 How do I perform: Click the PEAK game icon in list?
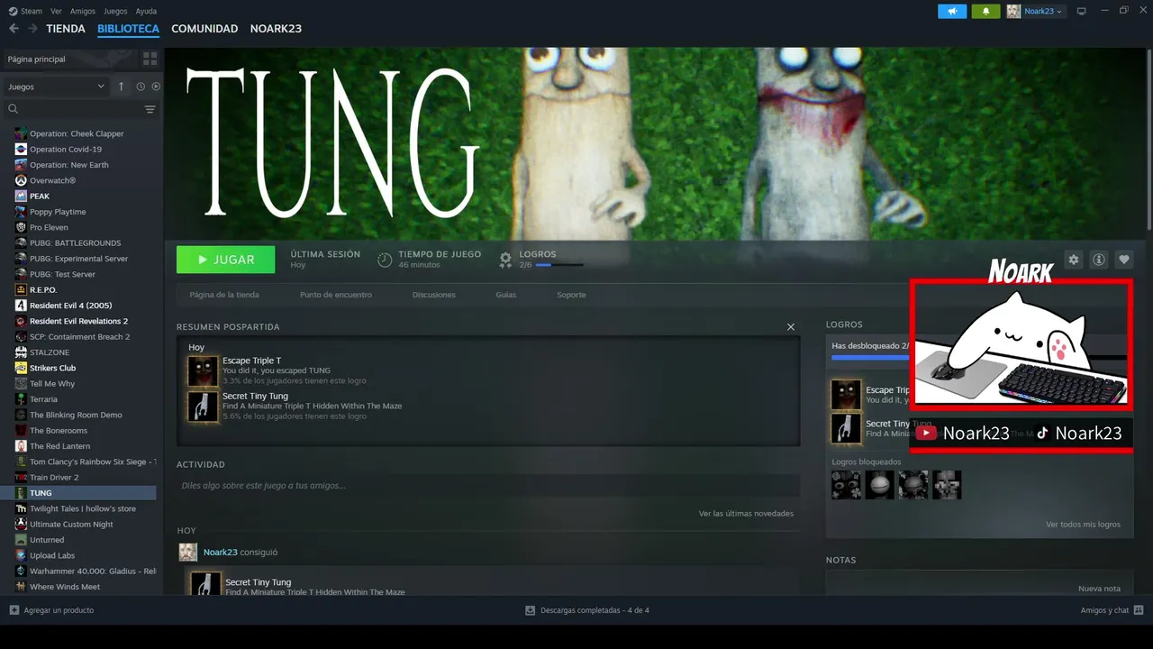click(x=21, y=196)
